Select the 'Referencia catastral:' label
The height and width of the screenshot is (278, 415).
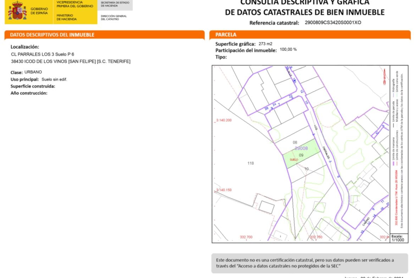tap(274, 23)
